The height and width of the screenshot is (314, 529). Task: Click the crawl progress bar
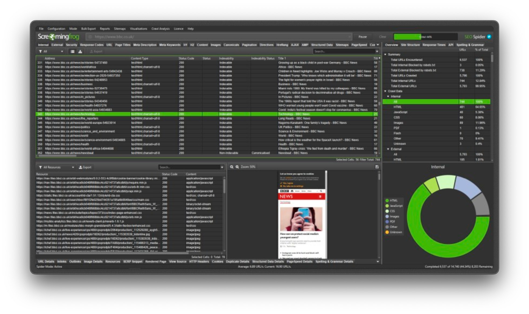point(425,37)
